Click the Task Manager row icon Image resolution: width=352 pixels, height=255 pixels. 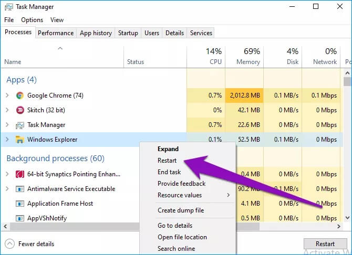click(x=20, y=125)
